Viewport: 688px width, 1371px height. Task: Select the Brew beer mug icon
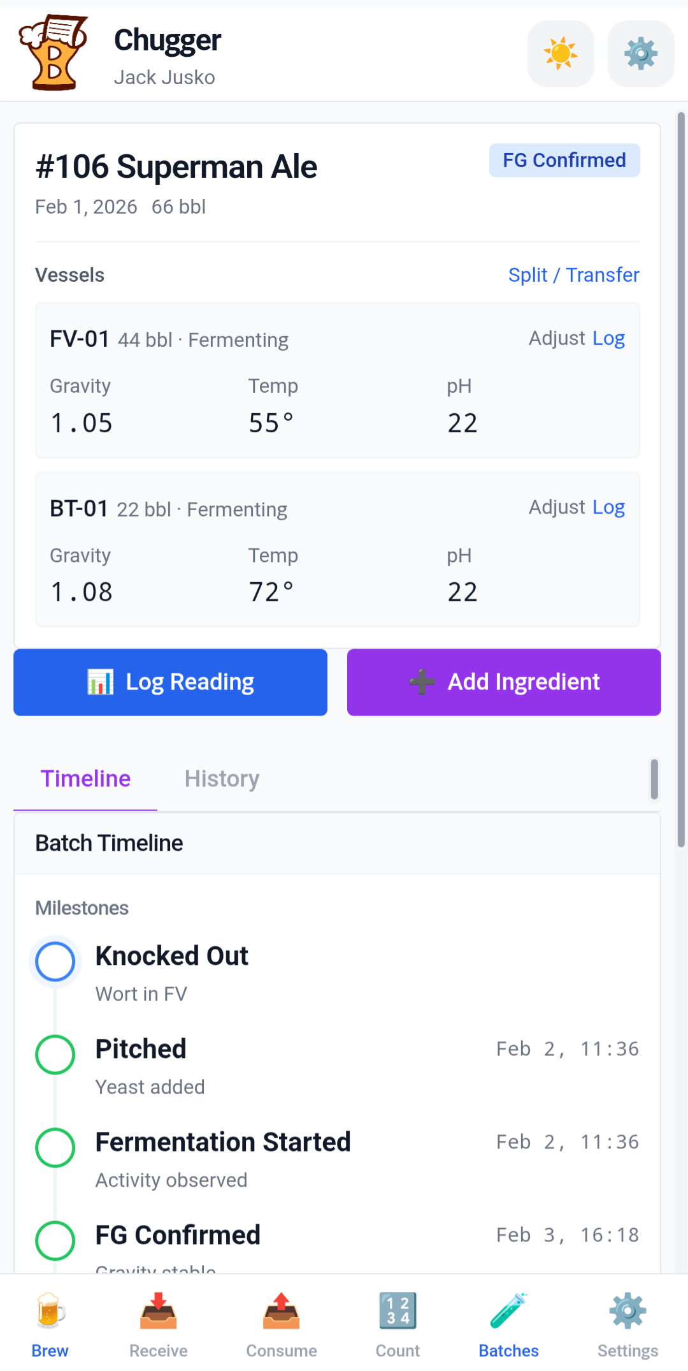coord(50,1309)
